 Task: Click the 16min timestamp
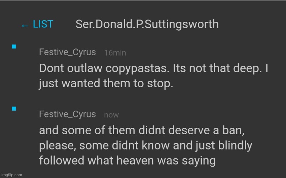point(115,53)
